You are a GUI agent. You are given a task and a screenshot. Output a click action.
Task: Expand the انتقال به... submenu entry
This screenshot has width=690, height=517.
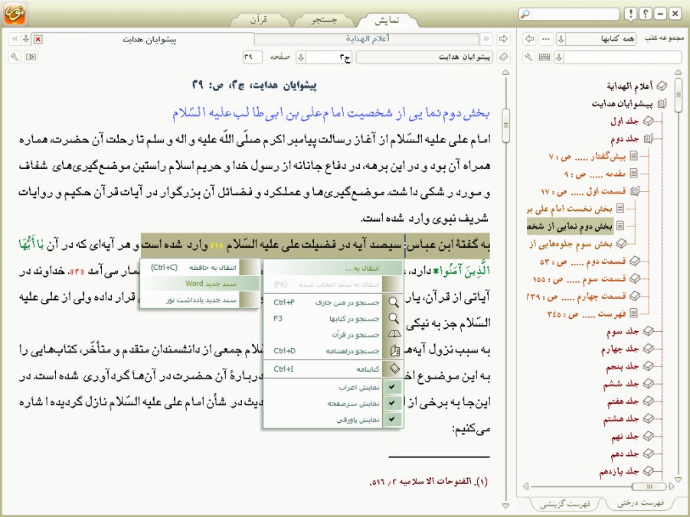(334, 268)
